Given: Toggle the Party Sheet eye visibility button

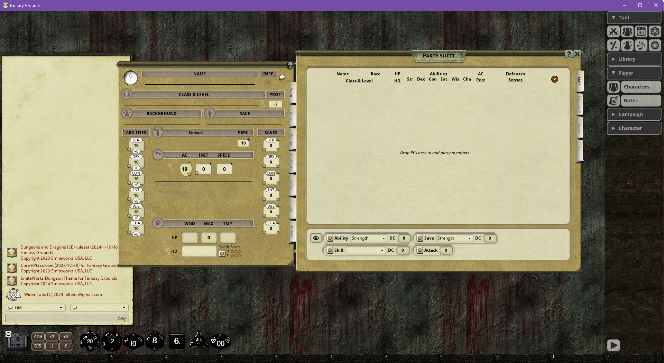Looking at the screenshot, I should (x=316, y=238).
